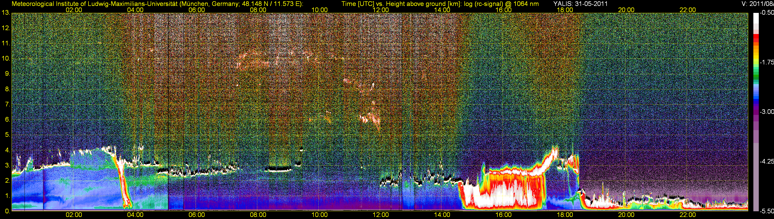The height and width of the screenshot is (219, 774).
Task: Click the -4.25 color scale value
Action: (767, 161)
